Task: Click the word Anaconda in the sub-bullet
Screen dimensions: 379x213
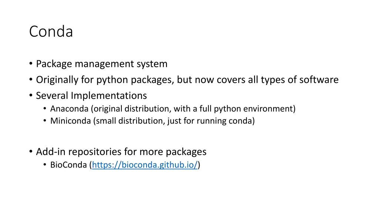Action: click(69, 109)
